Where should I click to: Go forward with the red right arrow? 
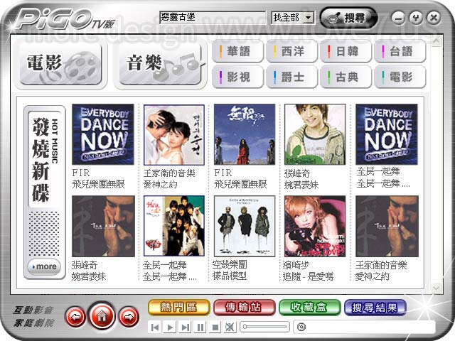point(129,318)
